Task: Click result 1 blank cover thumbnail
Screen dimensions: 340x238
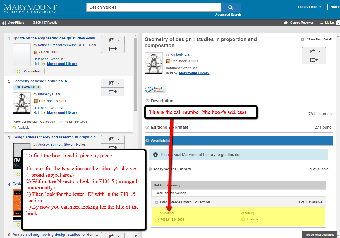Action: tap(22, 55)
